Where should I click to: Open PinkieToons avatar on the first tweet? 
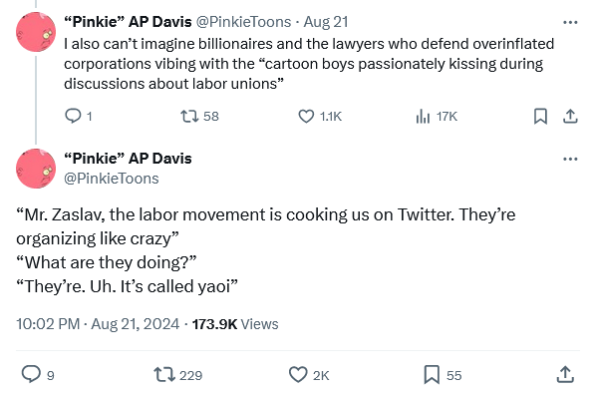(36, 32)
